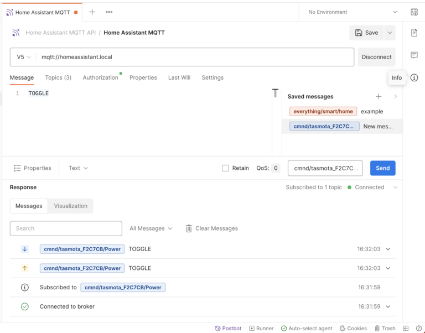Click the Info tooltip label
This screenshot has width=425, height=333.
pos(397,78)
